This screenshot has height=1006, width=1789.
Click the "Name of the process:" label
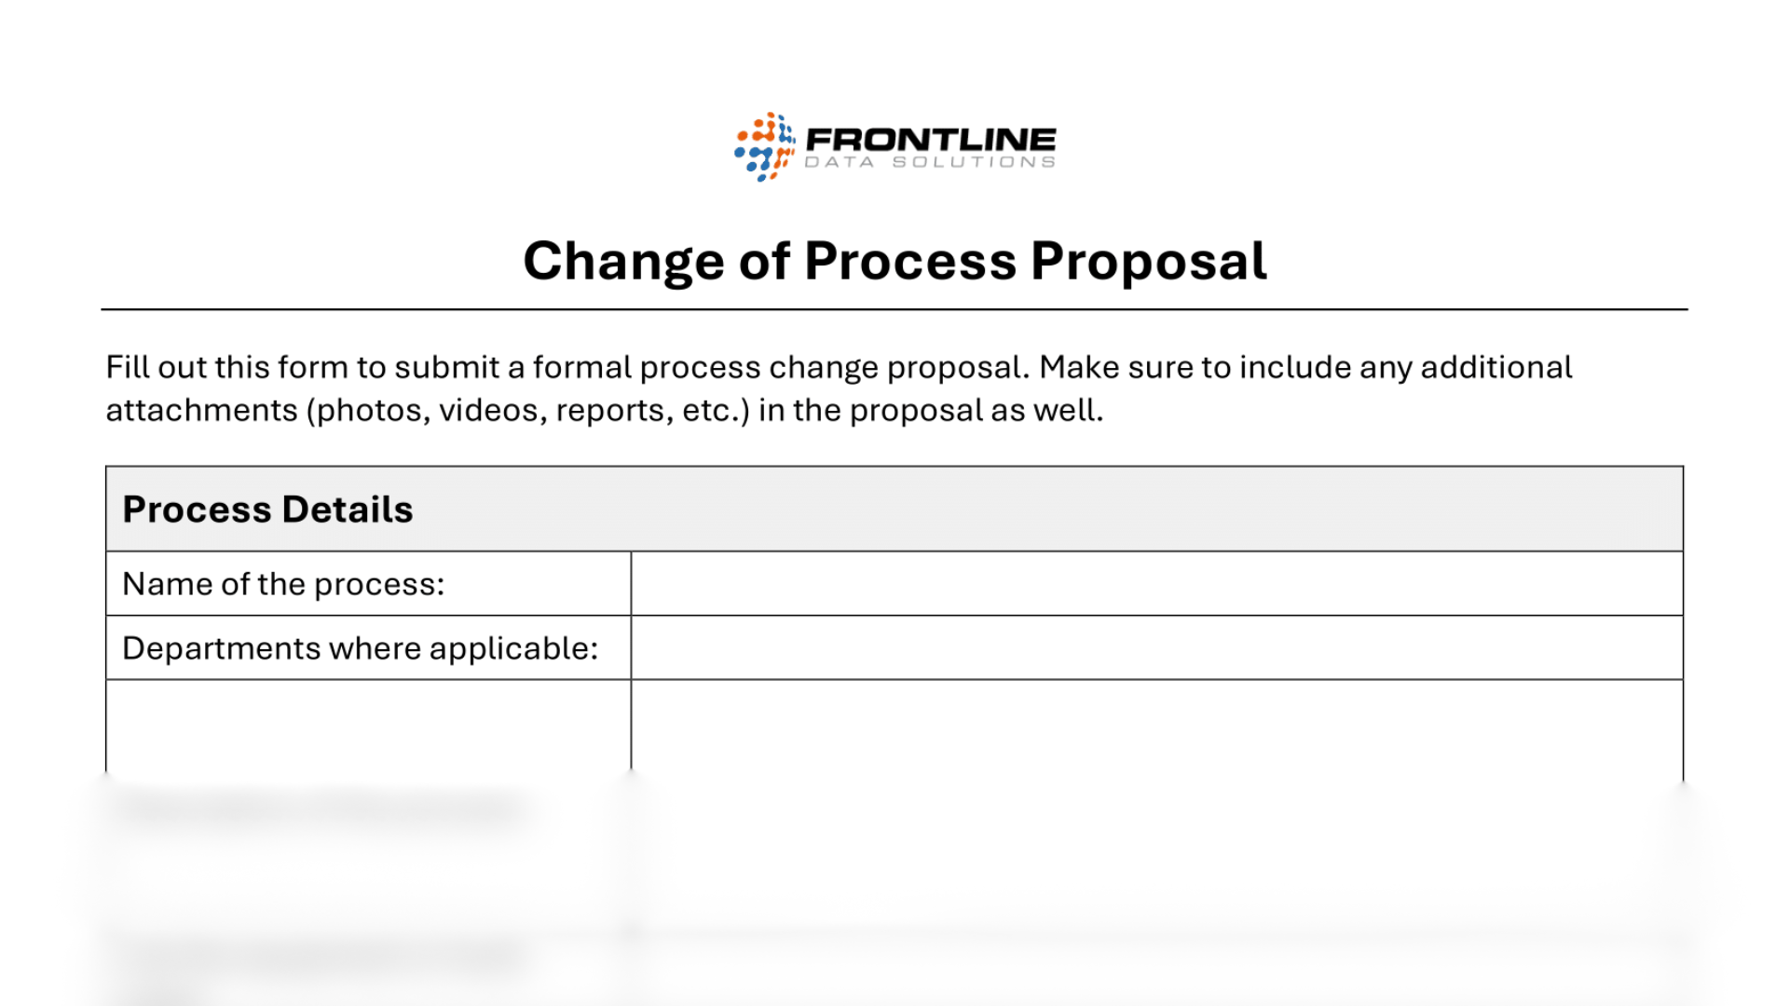pyautogui.click(x=283, y=584)
